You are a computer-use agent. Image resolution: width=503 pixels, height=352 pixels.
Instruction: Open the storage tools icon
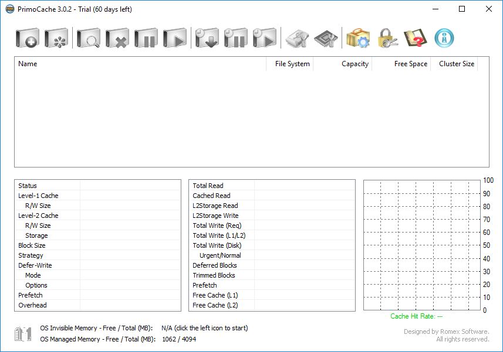[296, 37]
